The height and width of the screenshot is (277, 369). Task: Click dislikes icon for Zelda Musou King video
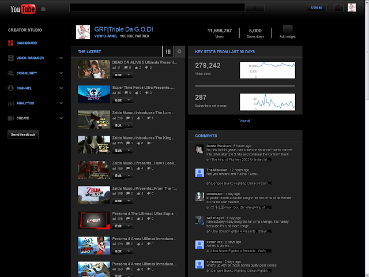point(149,143)
